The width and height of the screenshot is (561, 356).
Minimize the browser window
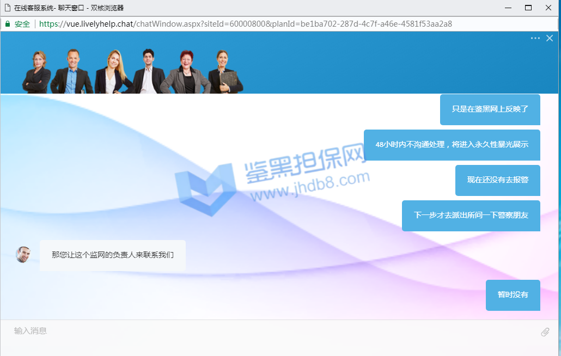click(x=508, y=8)
